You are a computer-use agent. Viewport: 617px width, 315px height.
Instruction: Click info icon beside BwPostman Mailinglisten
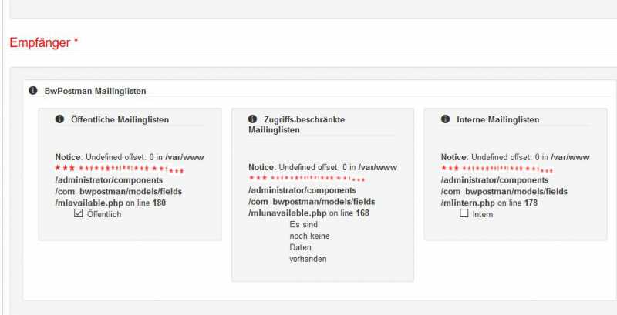pos(33,91)
